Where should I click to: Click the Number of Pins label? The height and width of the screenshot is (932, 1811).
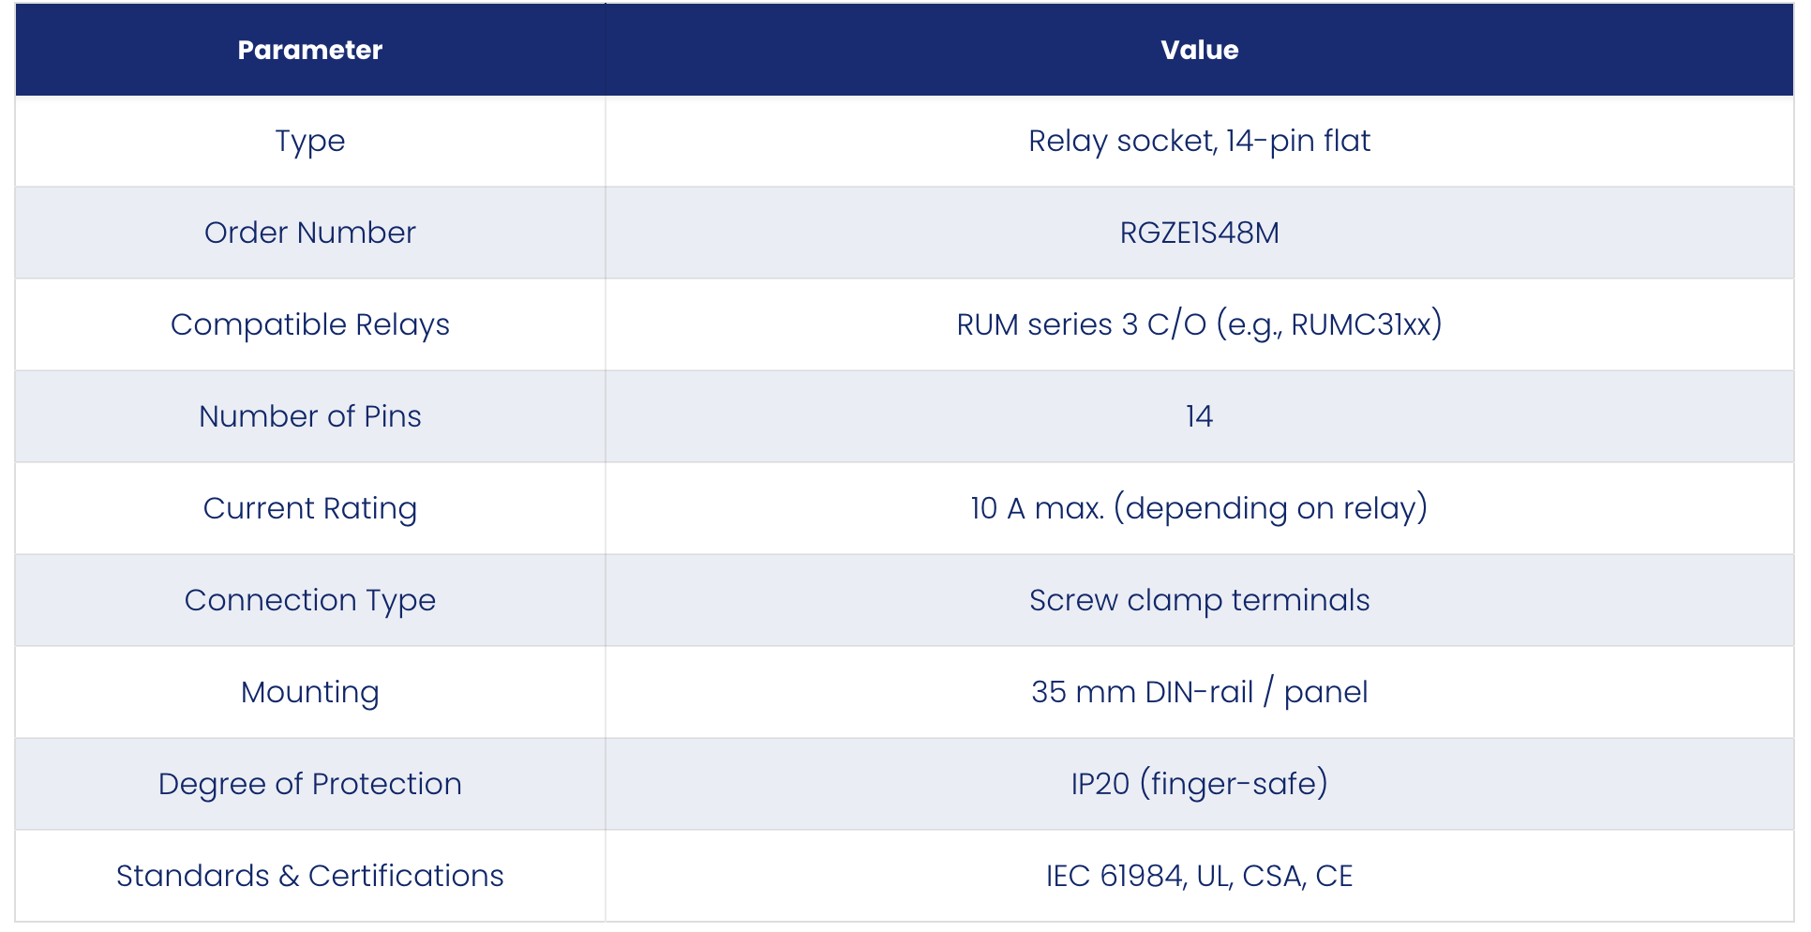pos(310,416)
